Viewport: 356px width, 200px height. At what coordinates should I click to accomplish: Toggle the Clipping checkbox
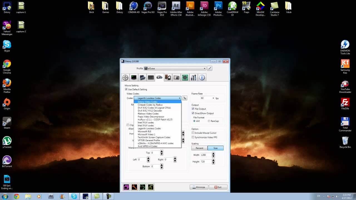128,125
